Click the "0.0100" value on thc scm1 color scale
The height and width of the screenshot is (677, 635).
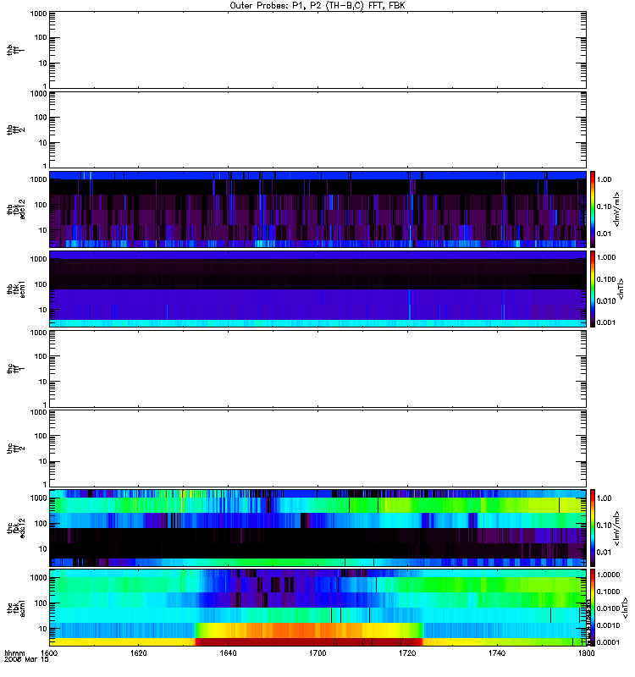click(608, 608)
